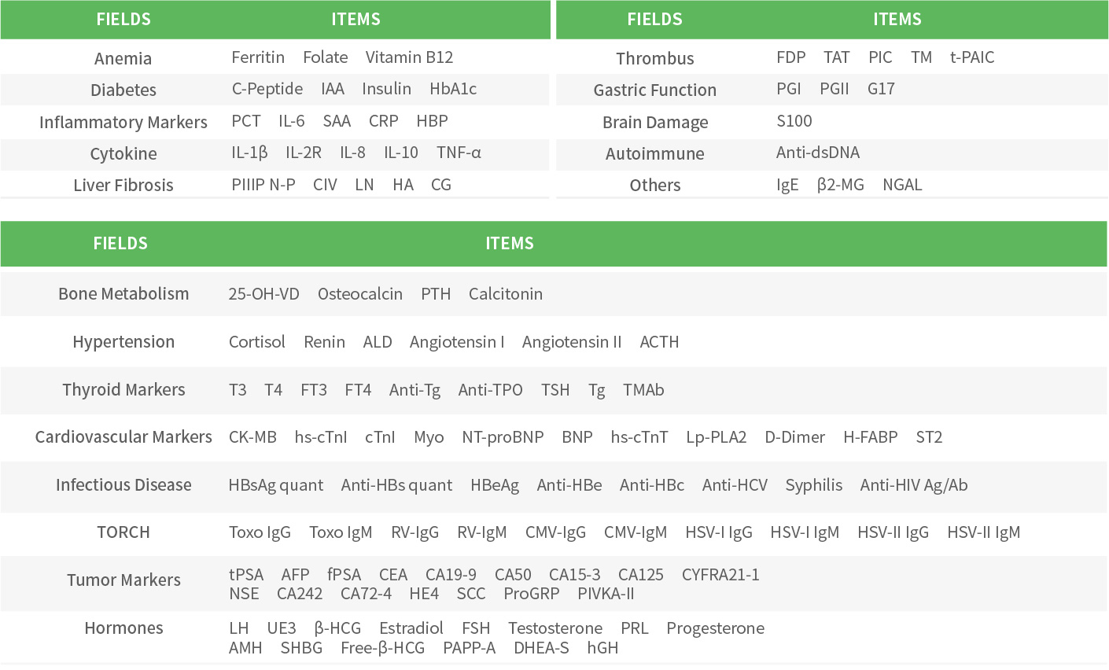The height and width of the screenshot is (670, 1109).
Task: Click the Vitamin B12 item
Action: (x=409, y=57)
